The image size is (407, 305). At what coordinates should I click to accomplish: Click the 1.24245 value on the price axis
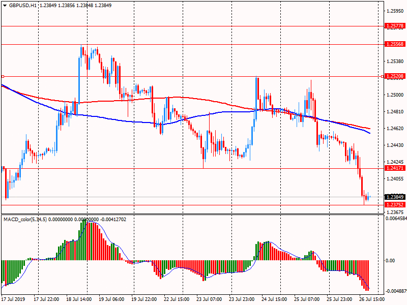pyautogui.click(x=395, y=162)
